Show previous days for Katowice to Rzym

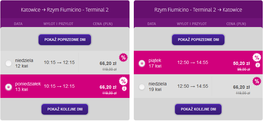pos(65,40)
